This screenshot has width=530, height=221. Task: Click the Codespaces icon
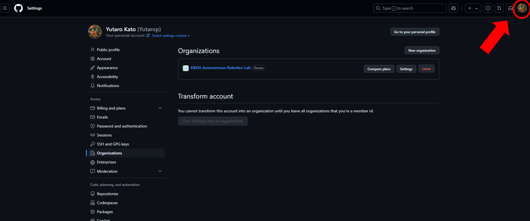point(93,203)
